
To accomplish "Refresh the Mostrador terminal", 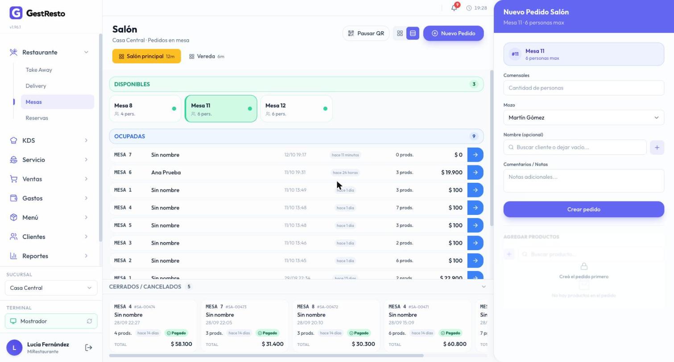I will coord(89,321).
